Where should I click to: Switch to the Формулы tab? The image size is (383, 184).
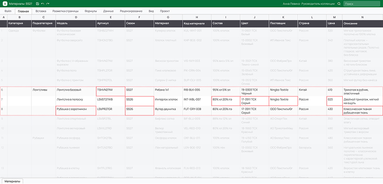[x=90, y=11]
